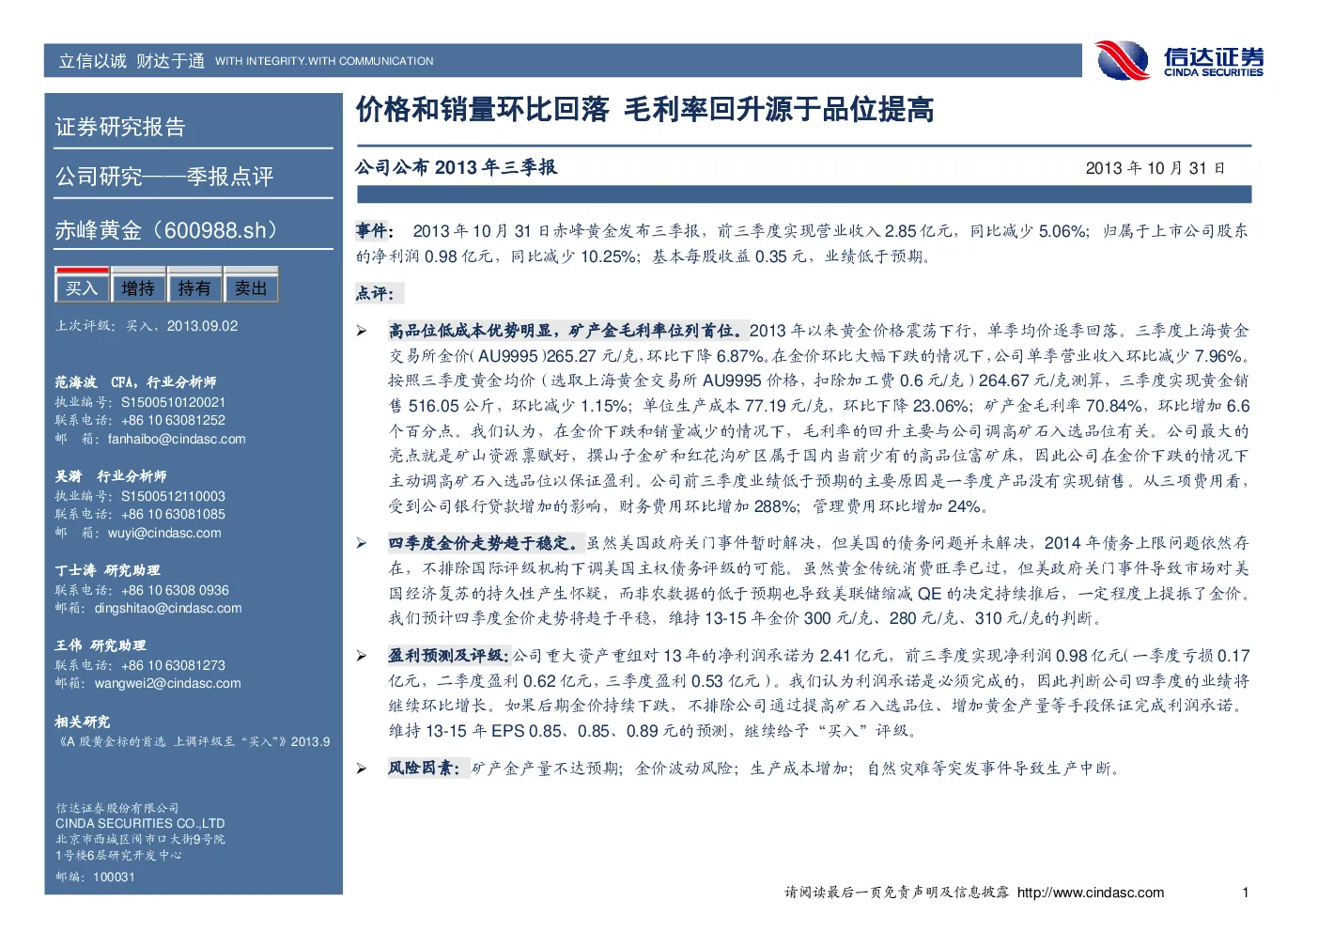This screenshot has height=932, width=1318.
Task: Click the heading 公司公布2013年三季报
Action: 457,167
